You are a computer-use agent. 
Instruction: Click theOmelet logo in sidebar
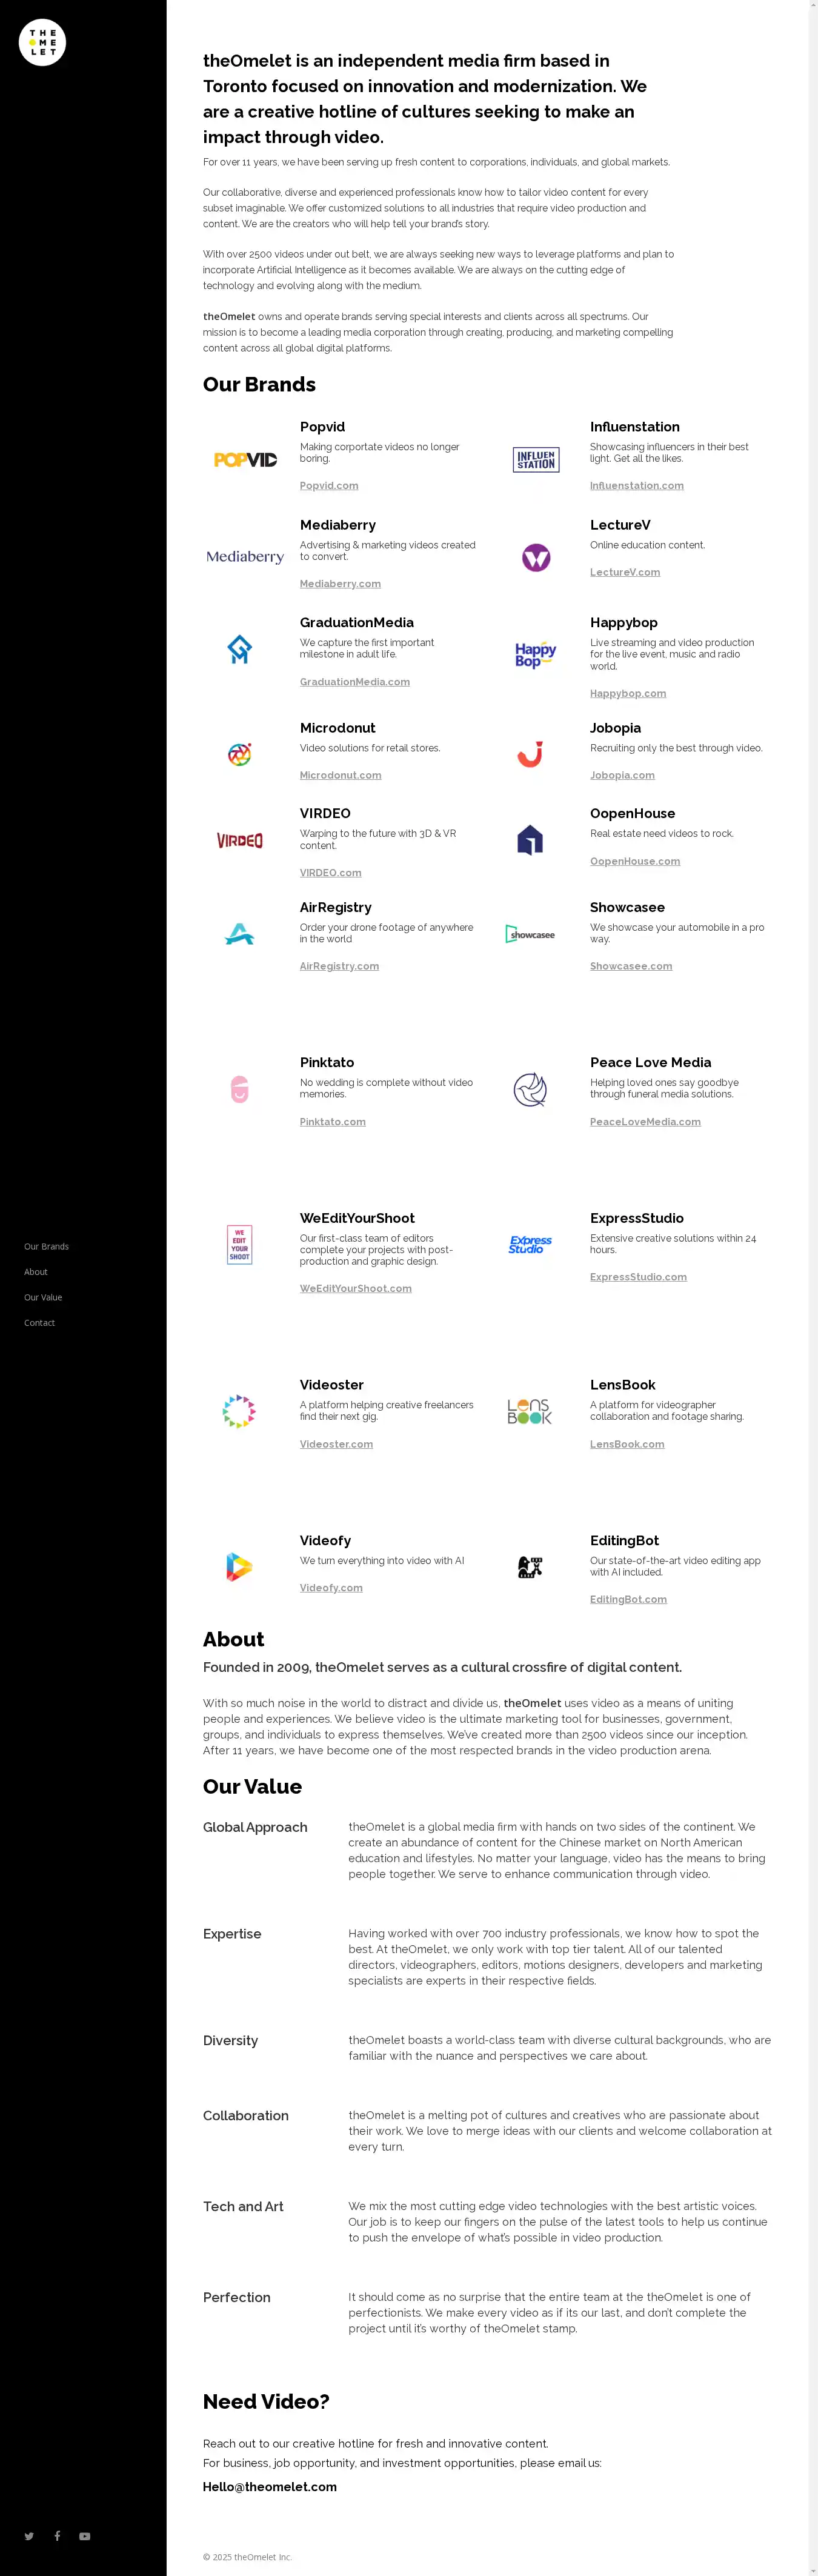tap(42, 43)
